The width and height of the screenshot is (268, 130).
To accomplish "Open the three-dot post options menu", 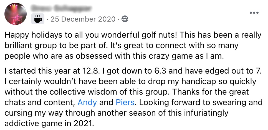I will coord(254,13).
